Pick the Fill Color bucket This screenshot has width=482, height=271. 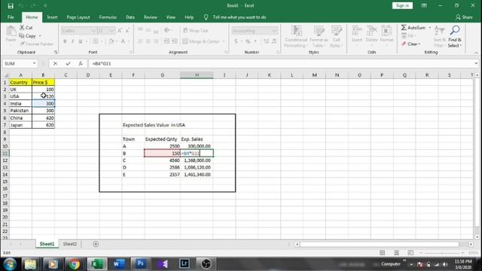111,41
